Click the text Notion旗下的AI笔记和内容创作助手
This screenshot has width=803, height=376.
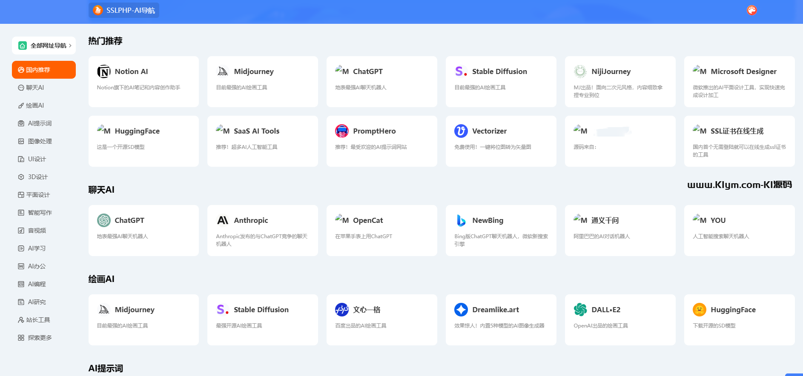(138, 88)
